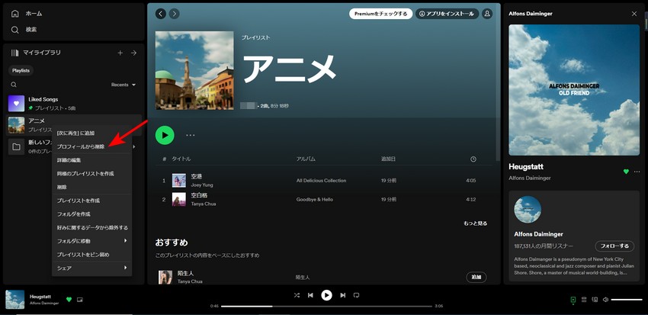Skip to next track
648x315 pixels.
pyautogui.click(x=342, y=295)
